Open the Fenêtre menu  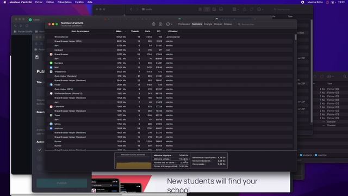click(79, 2)
